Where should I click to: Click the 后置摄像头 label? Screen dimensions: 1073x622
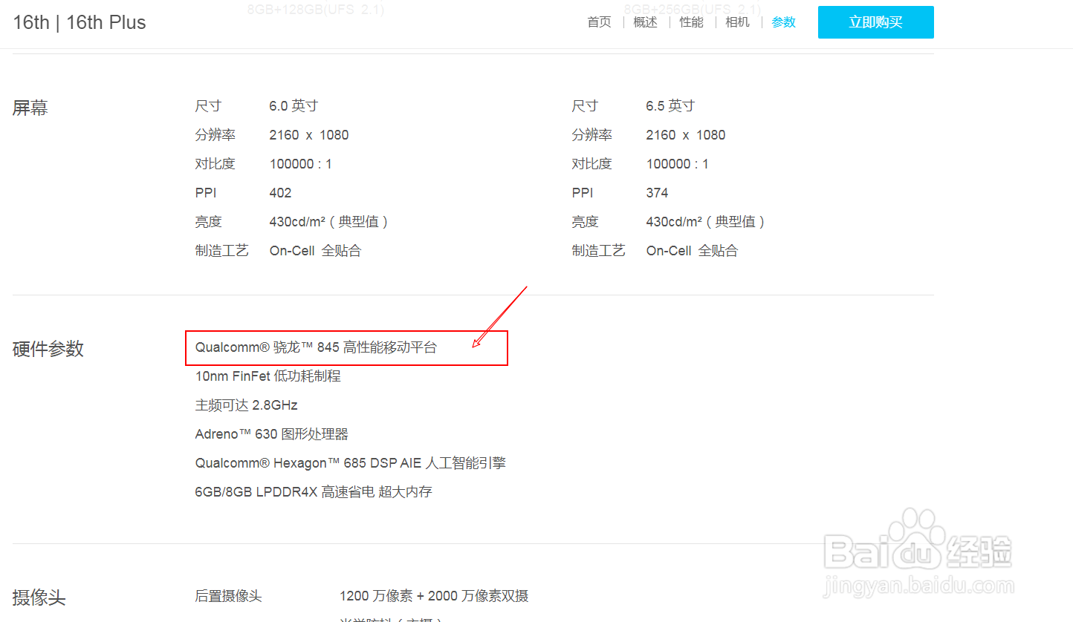[228, 596]
